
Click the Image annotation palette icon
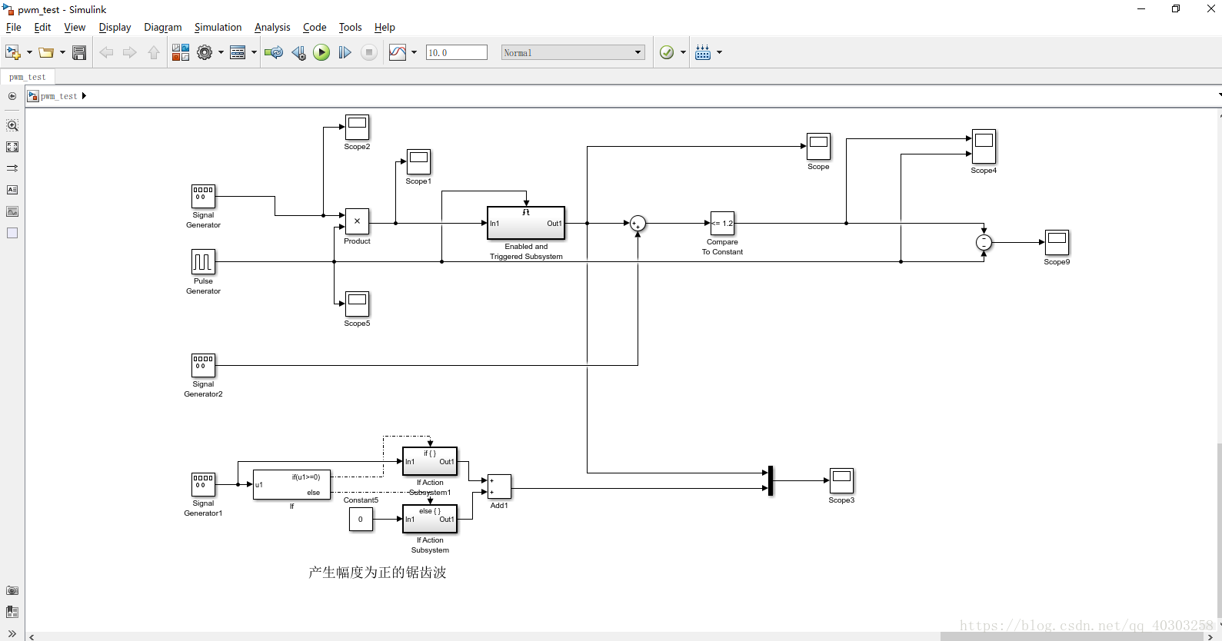12,211
